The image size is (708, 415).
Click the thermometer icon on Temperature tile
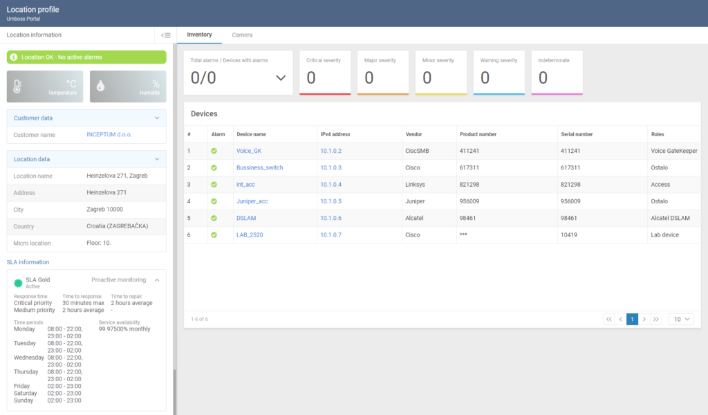coord(17,86)
